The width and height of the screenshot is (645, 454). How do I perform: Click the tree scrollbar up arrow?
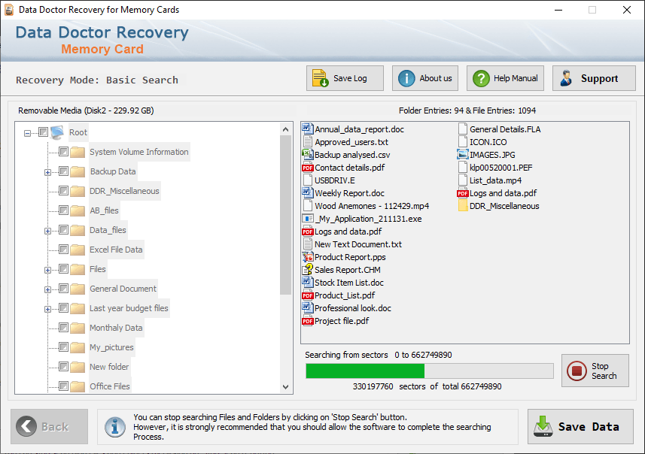[x=285, y=129]
